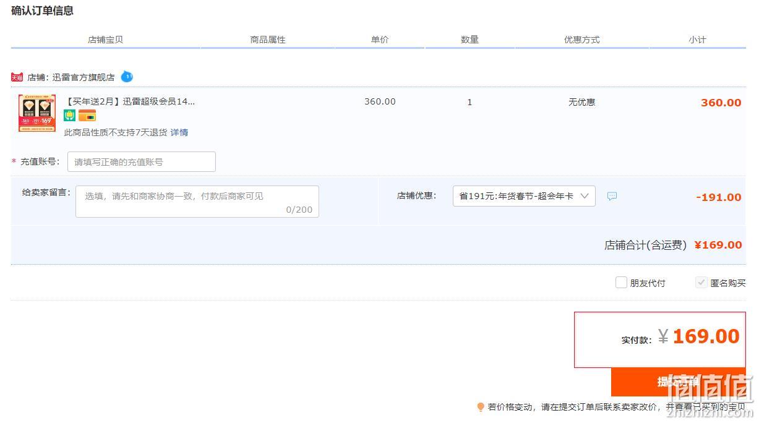Expand the 店铺优惠 discount dropdown
Screen dimensions: 759x423
(524, 196)
